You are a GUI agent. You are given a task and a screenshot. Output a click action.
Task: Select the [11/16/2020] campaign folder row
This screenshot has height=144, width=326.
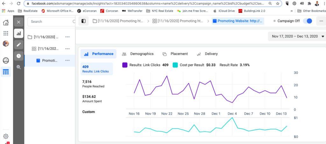tap(50, 37)
